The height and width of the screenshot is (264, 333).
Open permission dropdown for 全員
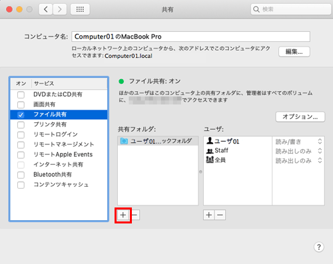(x=298, y=160)
